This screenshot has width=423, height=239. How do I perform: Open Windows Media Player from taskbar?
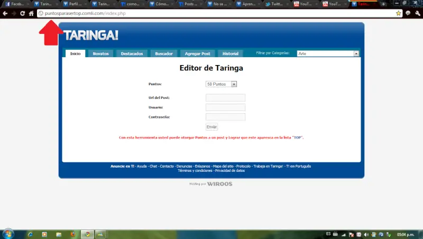pos(44,234)
